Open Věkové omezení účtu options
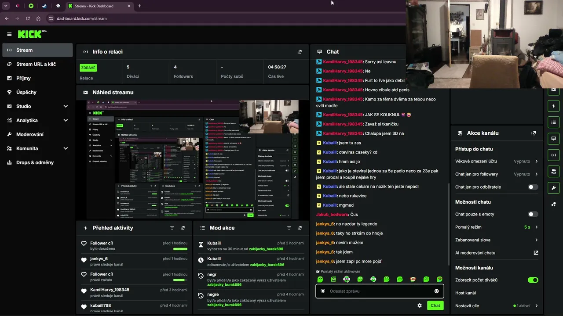This screenshot has width=563, height=316. (497, 162)
